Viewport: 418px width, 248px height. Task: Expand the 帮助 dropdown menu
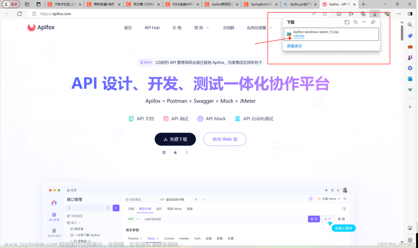click(201, 28)
